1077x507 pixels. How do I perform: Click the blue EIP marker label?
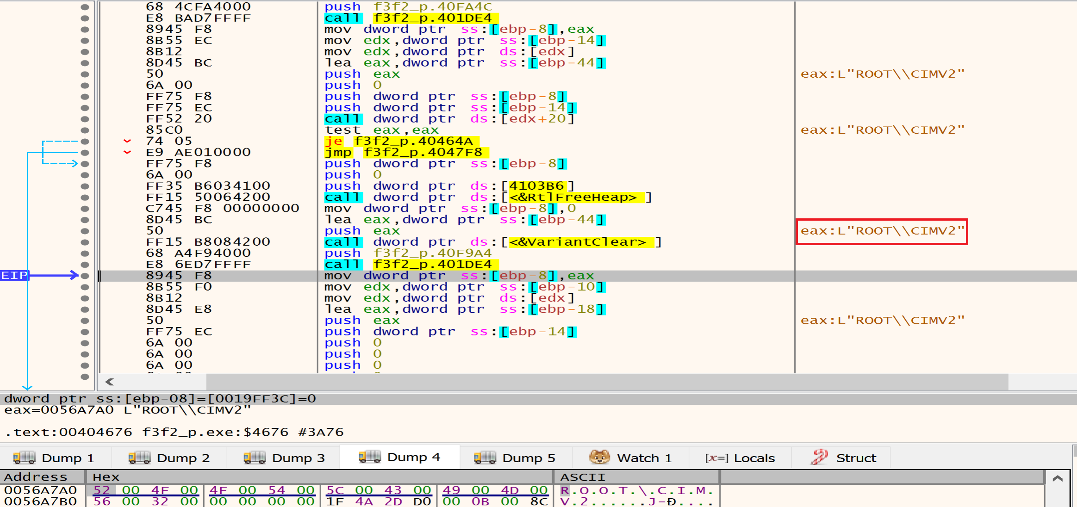point(14,276)
